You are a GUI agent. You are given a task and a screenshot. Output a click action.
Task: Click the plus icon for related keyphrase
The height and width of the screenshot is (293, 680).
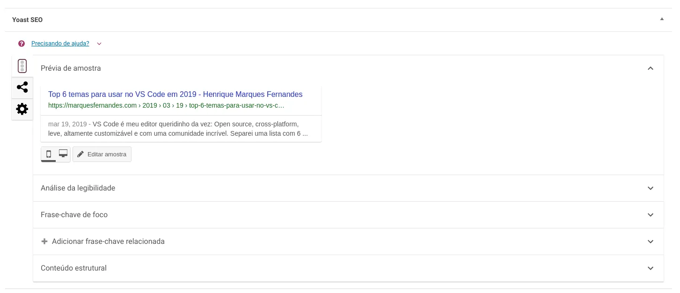44,242
